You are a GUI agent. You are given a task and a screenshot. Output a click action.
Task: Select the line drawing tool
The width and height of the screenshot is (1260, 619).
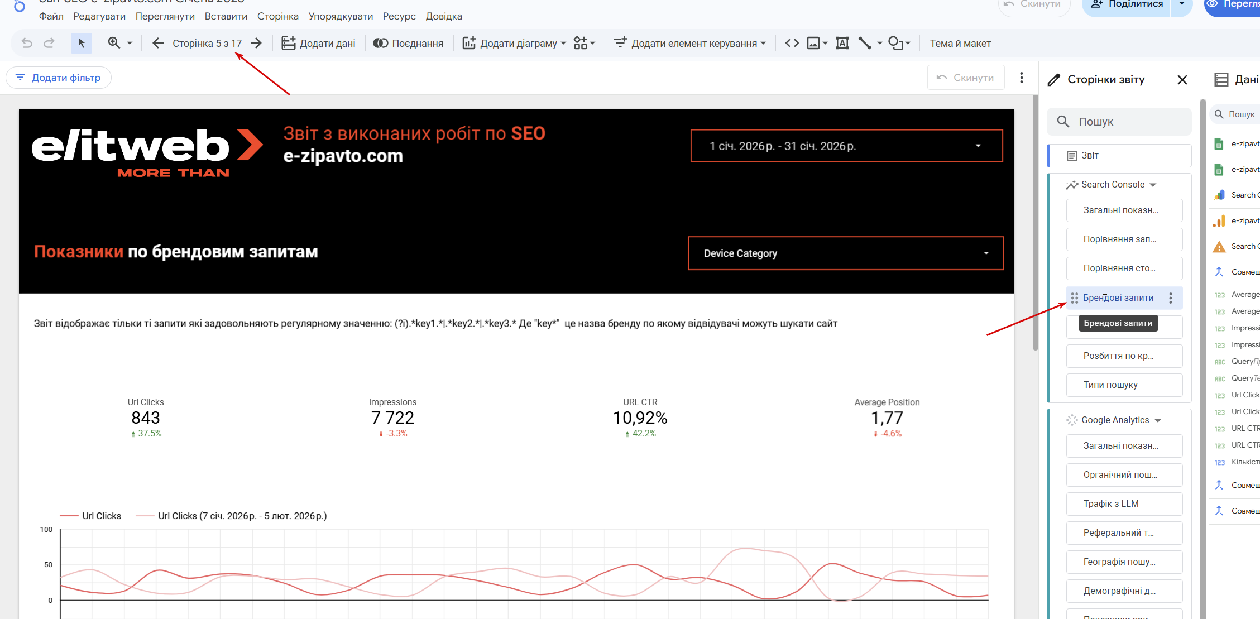click(x=864, y=43)
